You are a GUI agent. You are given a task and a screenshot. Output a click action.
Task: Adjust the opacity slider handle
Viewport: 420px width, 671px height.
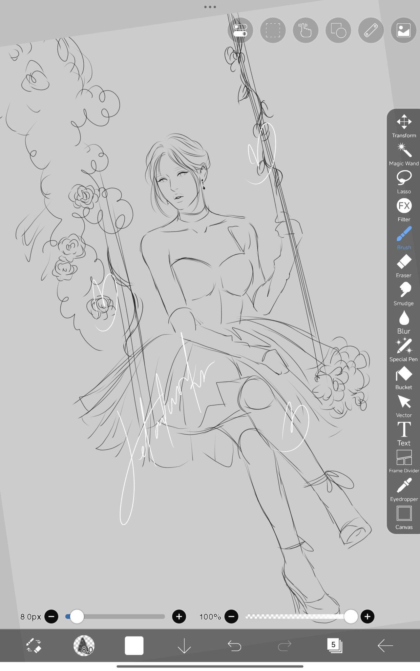point(351,617)
